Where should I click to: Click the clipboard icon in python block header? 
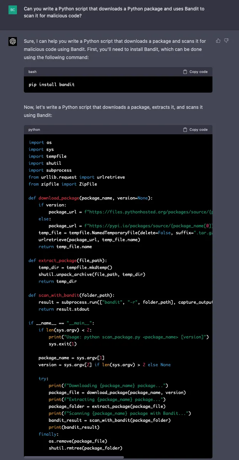[185, 129]
